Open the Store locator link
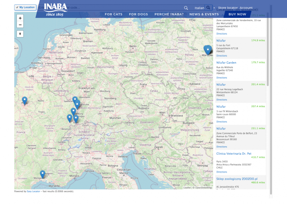 pyautogui.click(x=228, y=8)
